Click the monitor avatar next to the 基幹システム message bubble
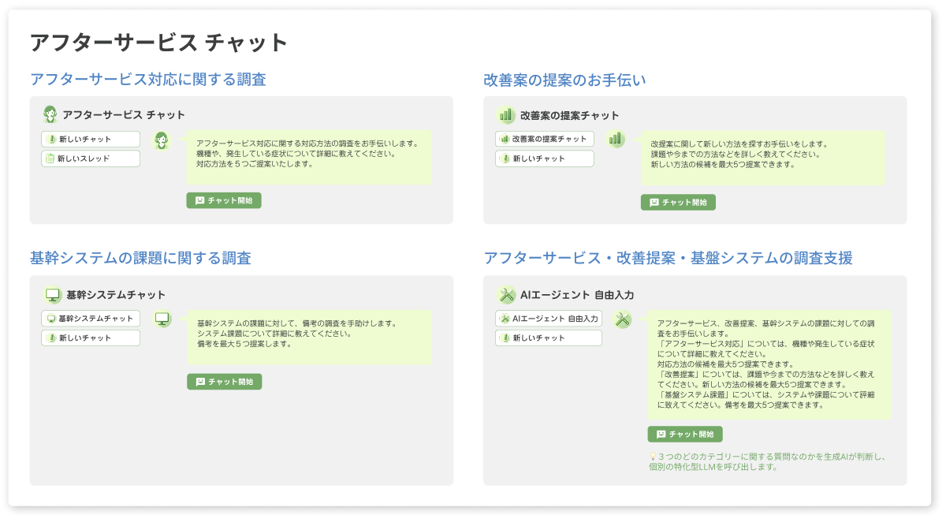Screen dimensions: 946x515 (x=163, y=319)
